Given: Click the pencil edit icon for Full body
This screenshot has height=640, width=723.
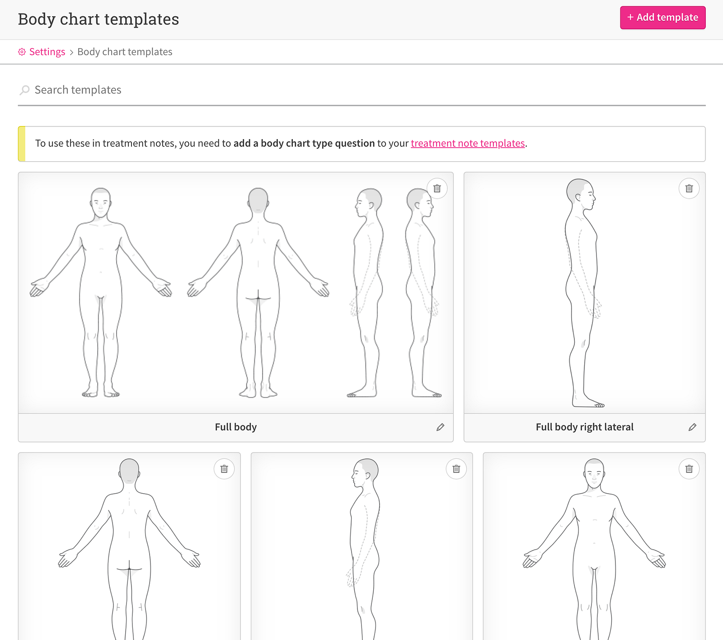Looking at the screenshot, I should [440, 427].
